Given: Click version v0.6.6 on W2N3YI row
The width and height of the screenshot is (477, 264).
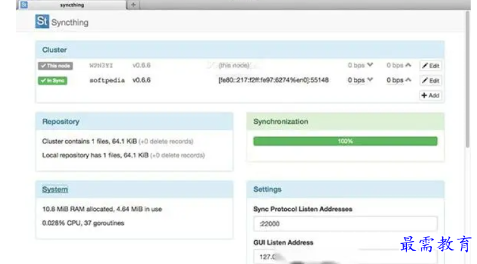Looking at the screenshot, I should coord(142,65).
